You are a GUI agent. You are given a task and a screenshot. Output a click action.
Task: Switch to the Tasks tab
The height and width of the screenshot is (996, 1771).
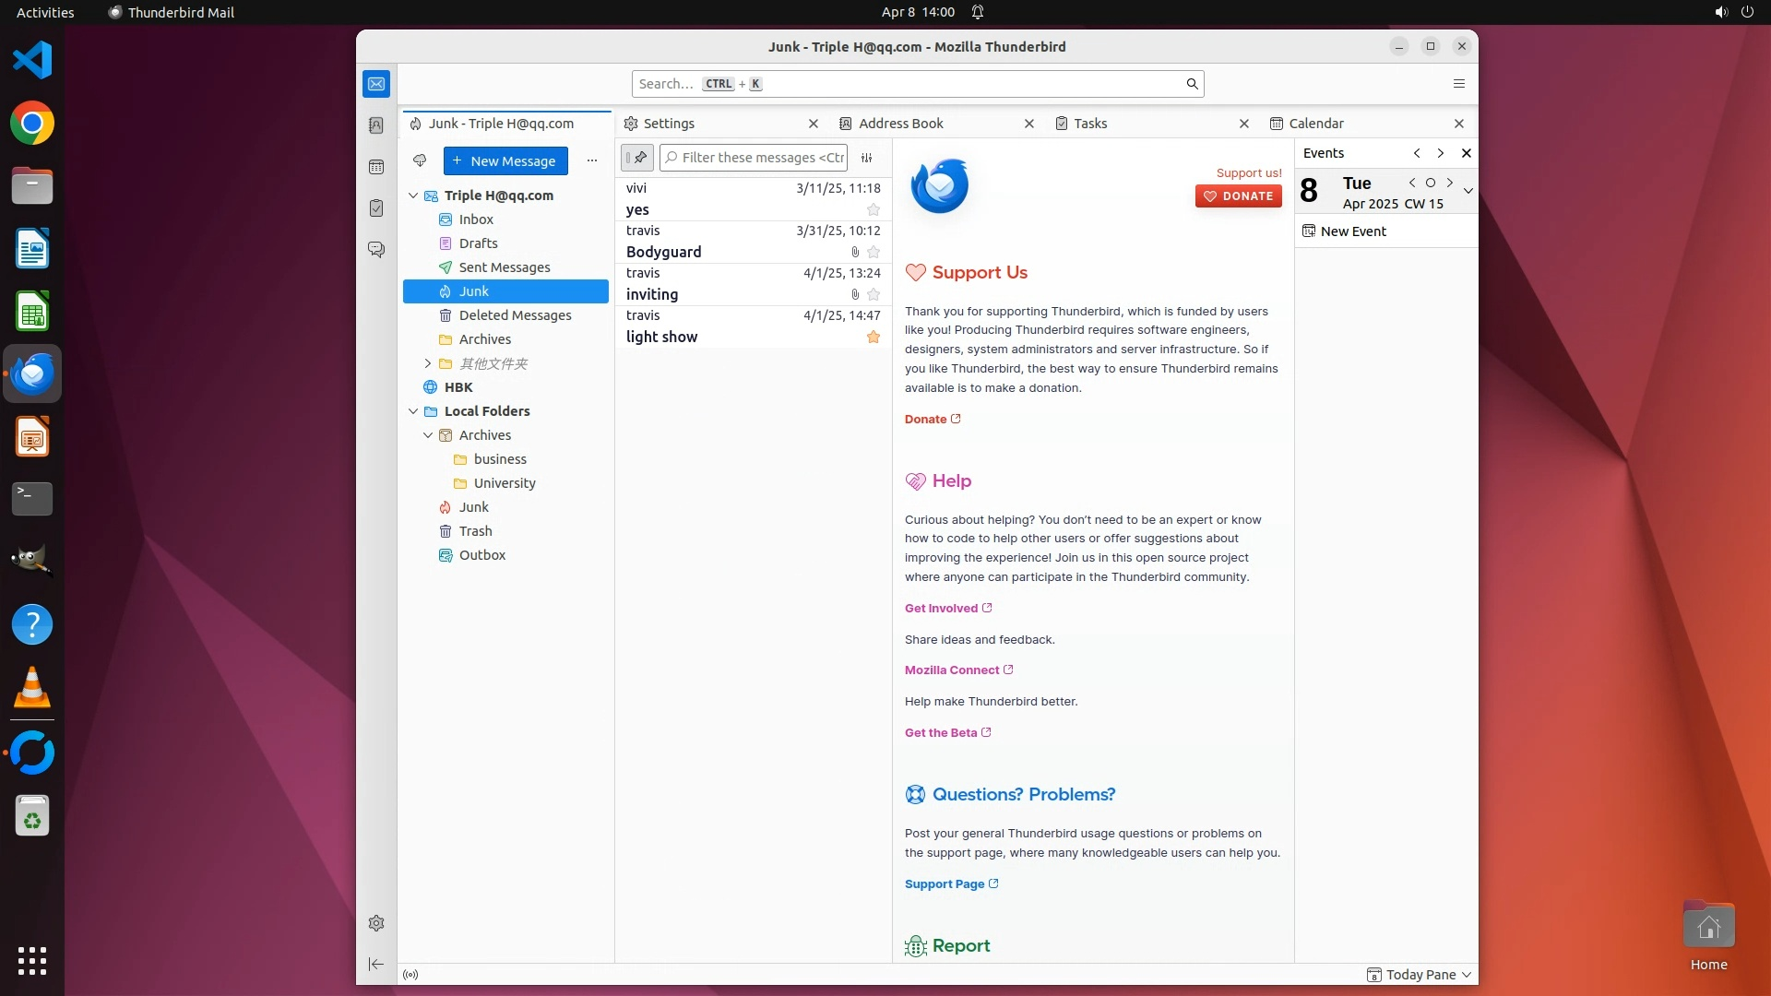pyautogui.click(x=1090, y=124)
